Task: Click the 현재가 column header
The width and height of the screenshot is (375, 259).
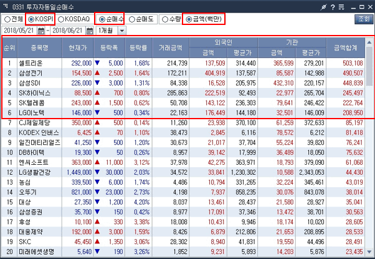Action: click(x=78, y=47)
